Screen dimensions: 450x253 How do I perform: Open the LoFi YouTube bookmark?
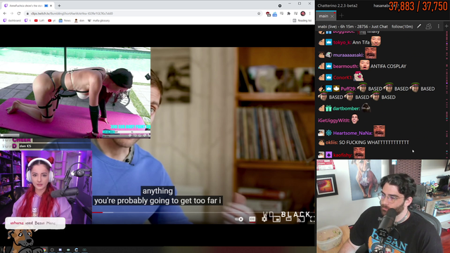point(39,20)
